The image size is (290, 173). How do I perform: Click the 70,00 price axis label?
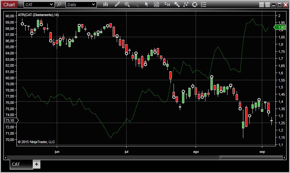coord(9,140)
